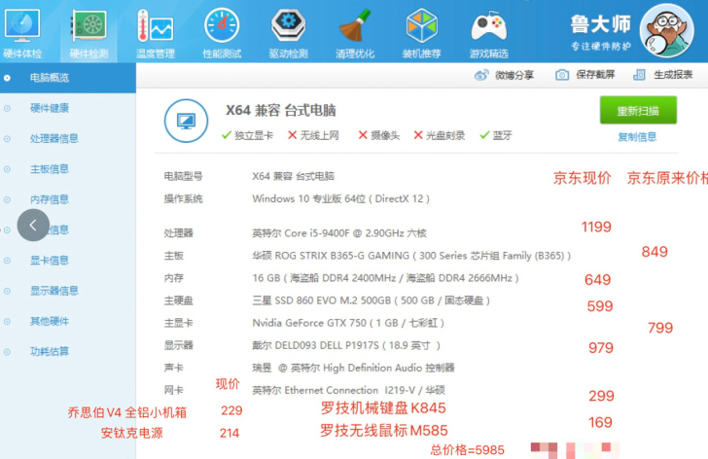Open 清理优化 broom cleanup icon
This screenshot has width=708, height=459.
click(x=355, y=25)
